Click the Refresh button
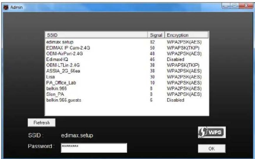Image resolution: width=255 pixels, height=159 pixels. [x=41, y=123]
